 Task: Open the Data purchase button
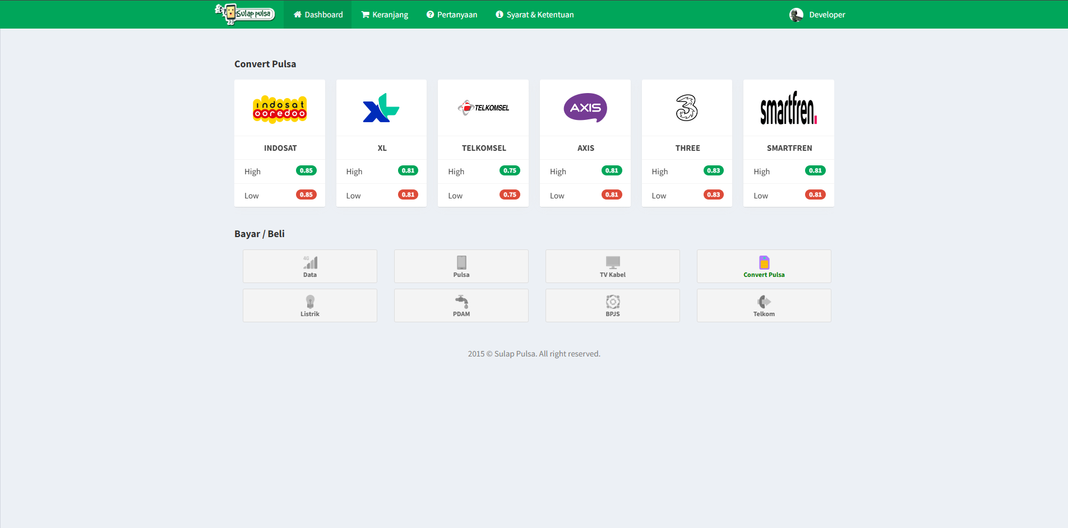310,266
